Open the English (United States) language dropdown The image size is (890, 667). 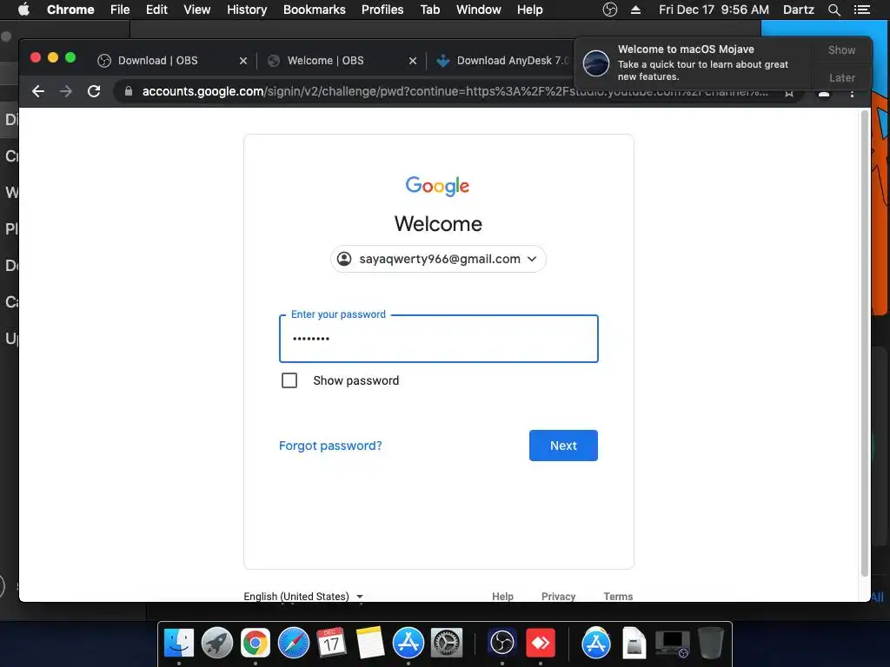coord(303,596)
